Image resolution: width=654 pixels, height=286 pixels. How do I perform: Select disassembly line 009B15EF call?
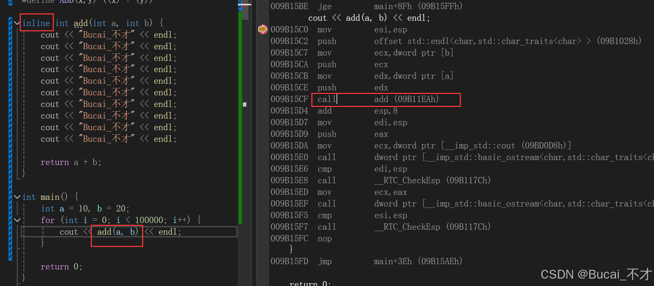462,204
